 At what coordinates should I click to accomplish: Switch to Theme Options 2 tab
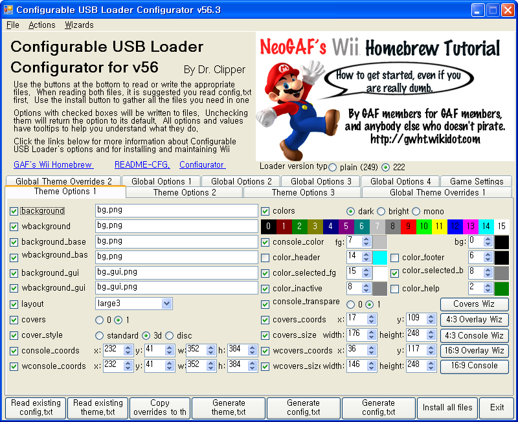(185, 192)
